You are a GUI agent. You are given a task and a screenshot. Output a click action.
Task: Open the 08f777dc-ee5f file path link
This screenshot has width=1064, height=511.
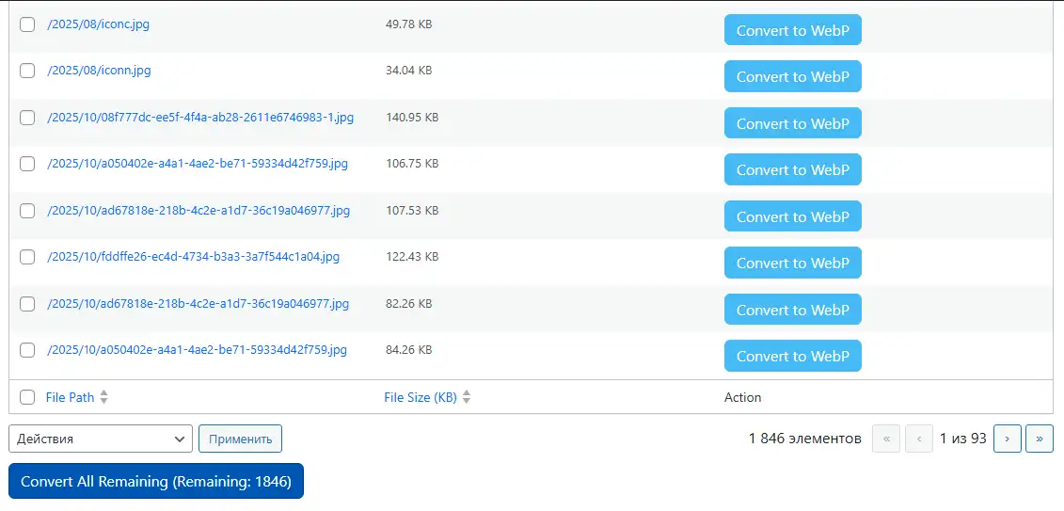pos(199,118)
